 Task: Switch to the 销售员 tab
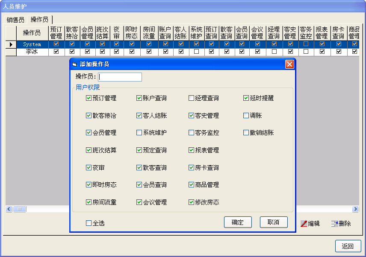point(15,20)
